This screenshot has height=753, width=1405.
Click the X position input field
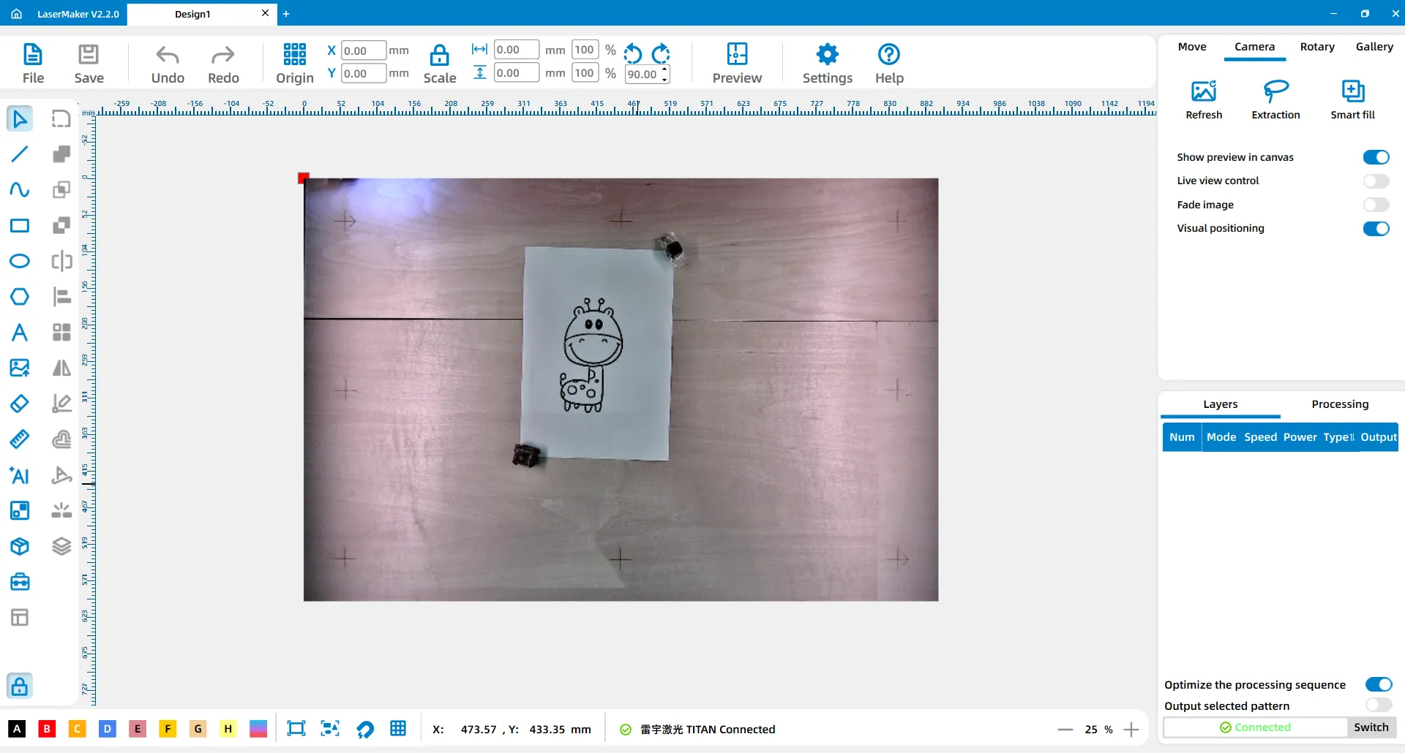(363, 51)
